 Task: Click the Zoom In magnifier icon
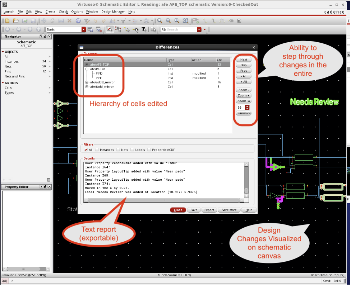159,21
